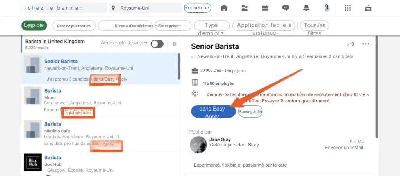Click the job details pane scrollbar

coord(377,87)
